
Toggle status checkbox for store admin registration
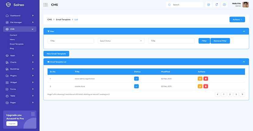tap(136, 79)
